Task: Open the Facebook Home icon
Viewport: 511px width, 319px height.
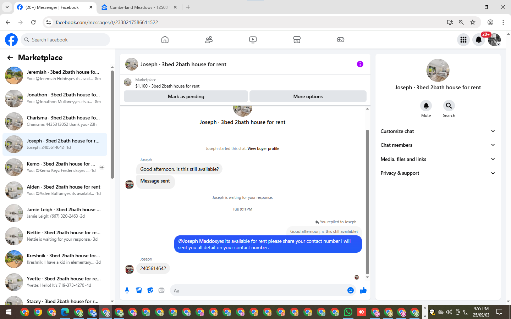Action: point(165,40)
